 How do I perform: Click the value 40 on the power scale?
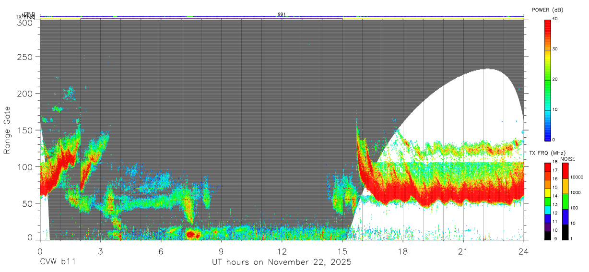click(x=555, y=19)
